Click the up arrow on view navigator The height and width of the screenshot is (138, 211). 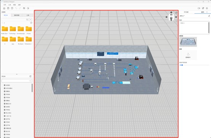(171, 13)
